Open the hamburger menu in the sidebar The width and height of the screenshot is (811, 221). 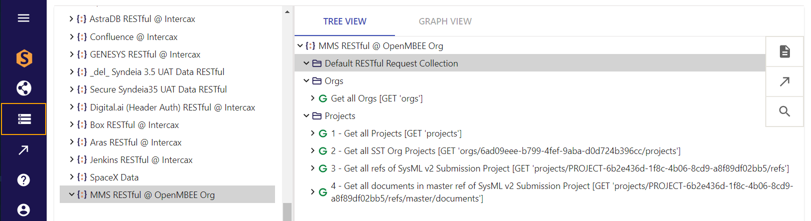click(23, 18)
